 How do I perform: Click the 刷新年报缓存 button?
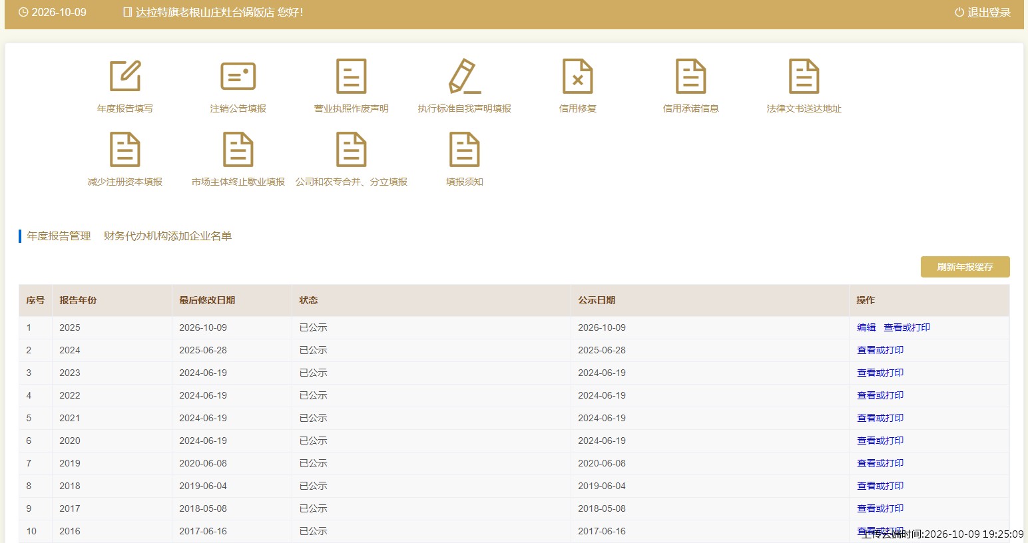click(x=965, y=267)
